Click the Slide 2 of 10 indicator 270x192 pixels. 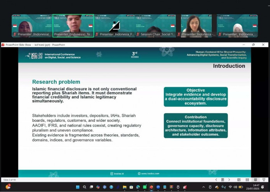[10, 180]
